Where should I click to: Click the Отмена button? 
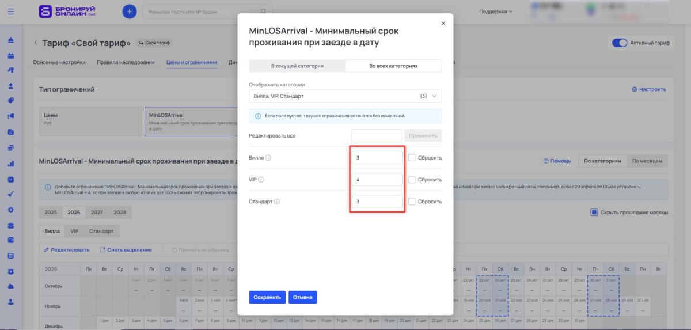(303, 297)
